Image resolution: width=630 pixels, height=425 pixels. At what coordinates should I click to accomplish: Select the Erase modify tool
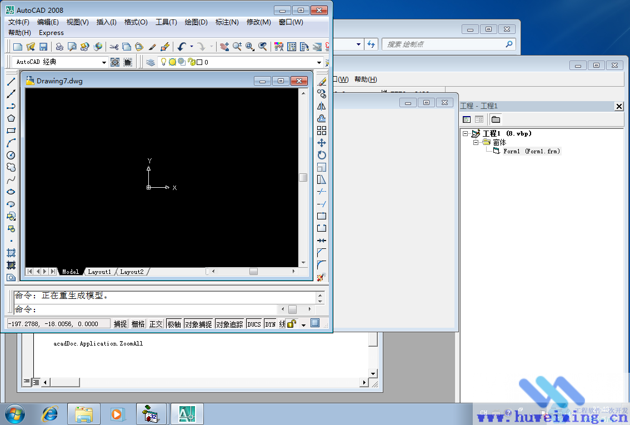pyautogui.click(x=322, y=82)
